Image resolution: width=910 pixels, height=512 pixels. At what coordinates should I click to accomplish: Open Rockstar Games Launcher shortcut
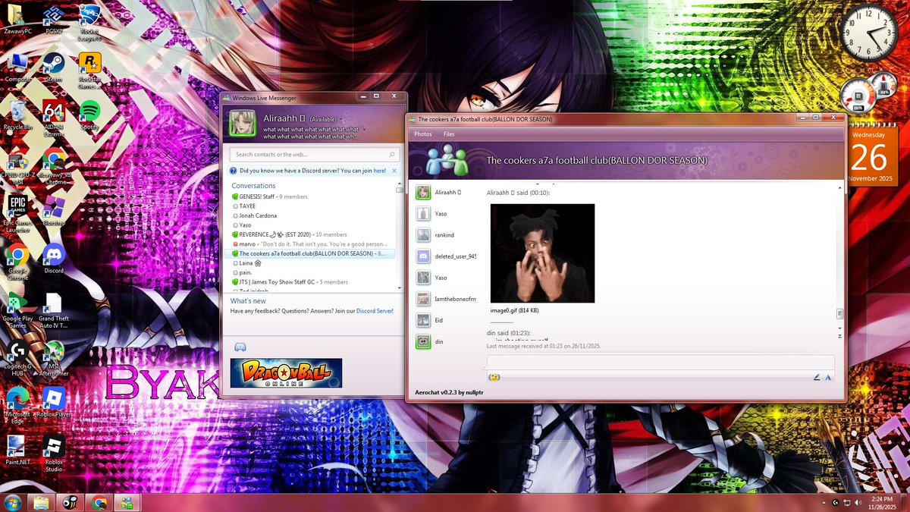click(x=90, y=70)
